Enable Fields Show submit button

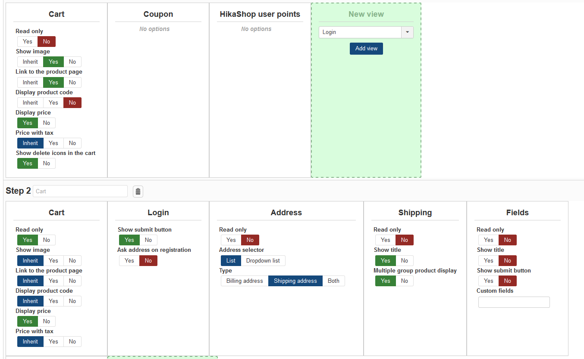[489, 281]
